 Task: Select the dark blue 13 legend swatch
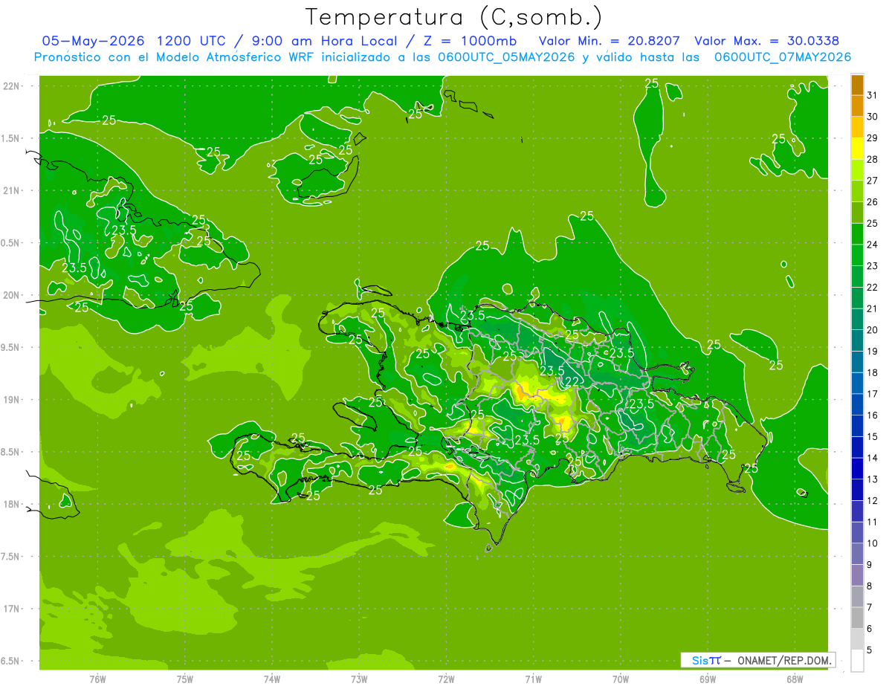857,469
